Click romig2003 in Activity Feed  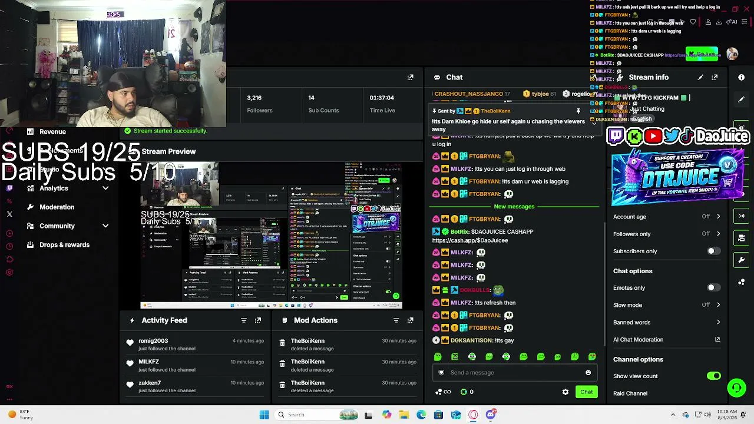click(153, 341)
